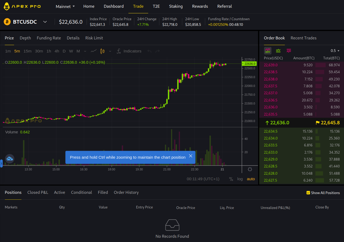Close the Ctrl zoom hint banner
The height and width of the screenshot is (242, 344).
click(191, 156)
